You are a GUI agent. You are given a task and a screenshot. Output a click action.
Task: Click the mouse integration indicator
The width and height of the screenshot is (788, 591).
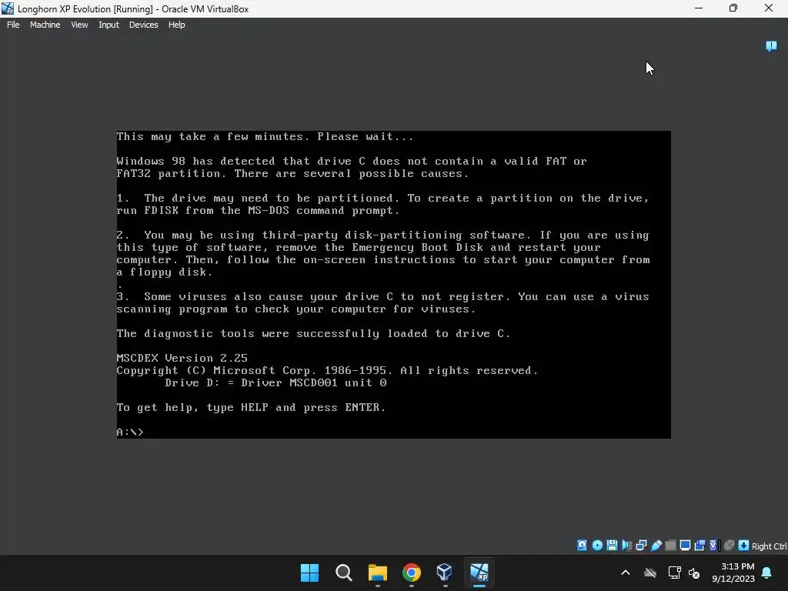[x=730, y=546]
